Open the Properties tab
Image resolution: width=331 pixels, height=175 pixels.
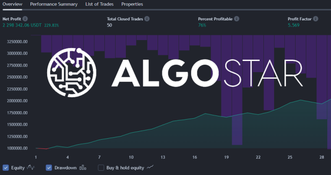pyautogui.click(x=132, y=4)
